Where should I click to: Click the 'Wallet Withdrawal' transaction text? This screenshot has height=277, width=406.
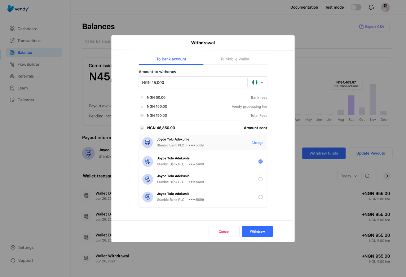pos(112,256)
